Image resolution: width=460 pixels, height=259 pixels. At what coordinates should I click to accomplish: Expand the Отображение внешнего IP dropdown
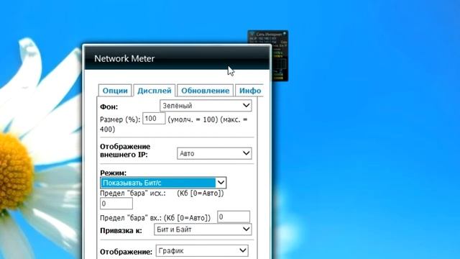(x=214, y=153)
